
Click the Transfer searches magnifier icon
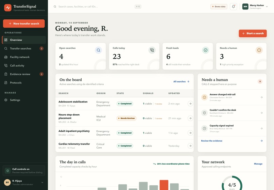tap(6, 49)
